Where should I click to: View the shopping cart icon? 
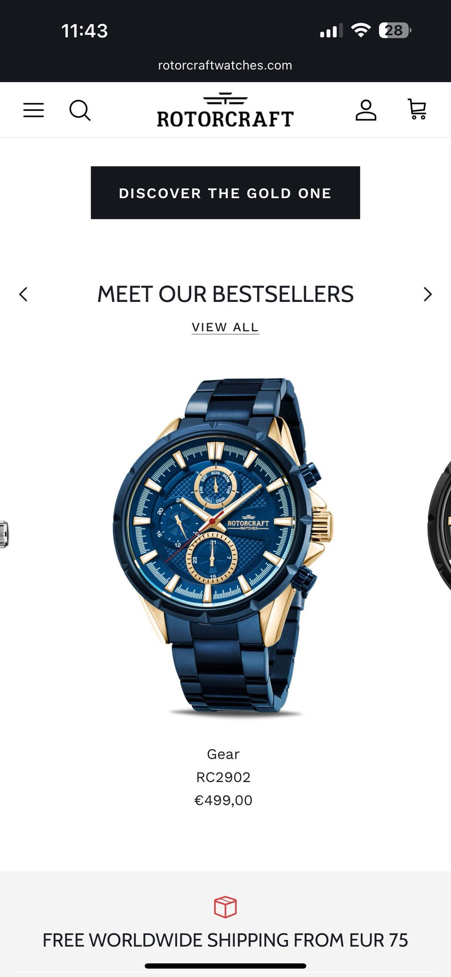click(x=417, y=109)
